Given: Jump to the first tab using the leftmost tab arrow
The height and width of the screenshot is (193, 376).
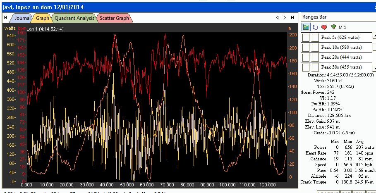Looking at the screenshot, I should [5, 18].
